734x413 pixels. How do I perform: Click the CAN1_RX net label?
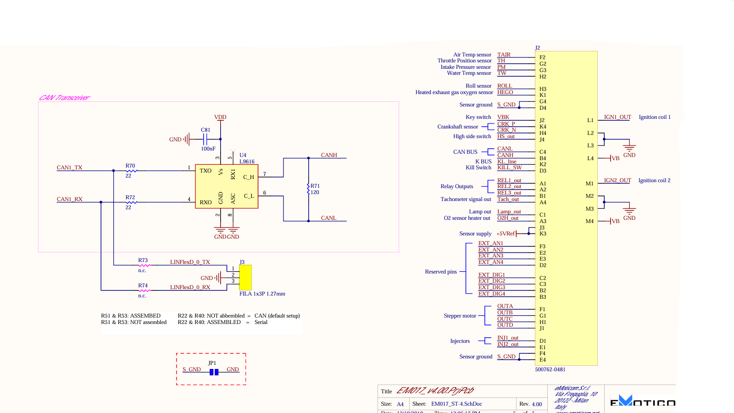tap(69, 199)
